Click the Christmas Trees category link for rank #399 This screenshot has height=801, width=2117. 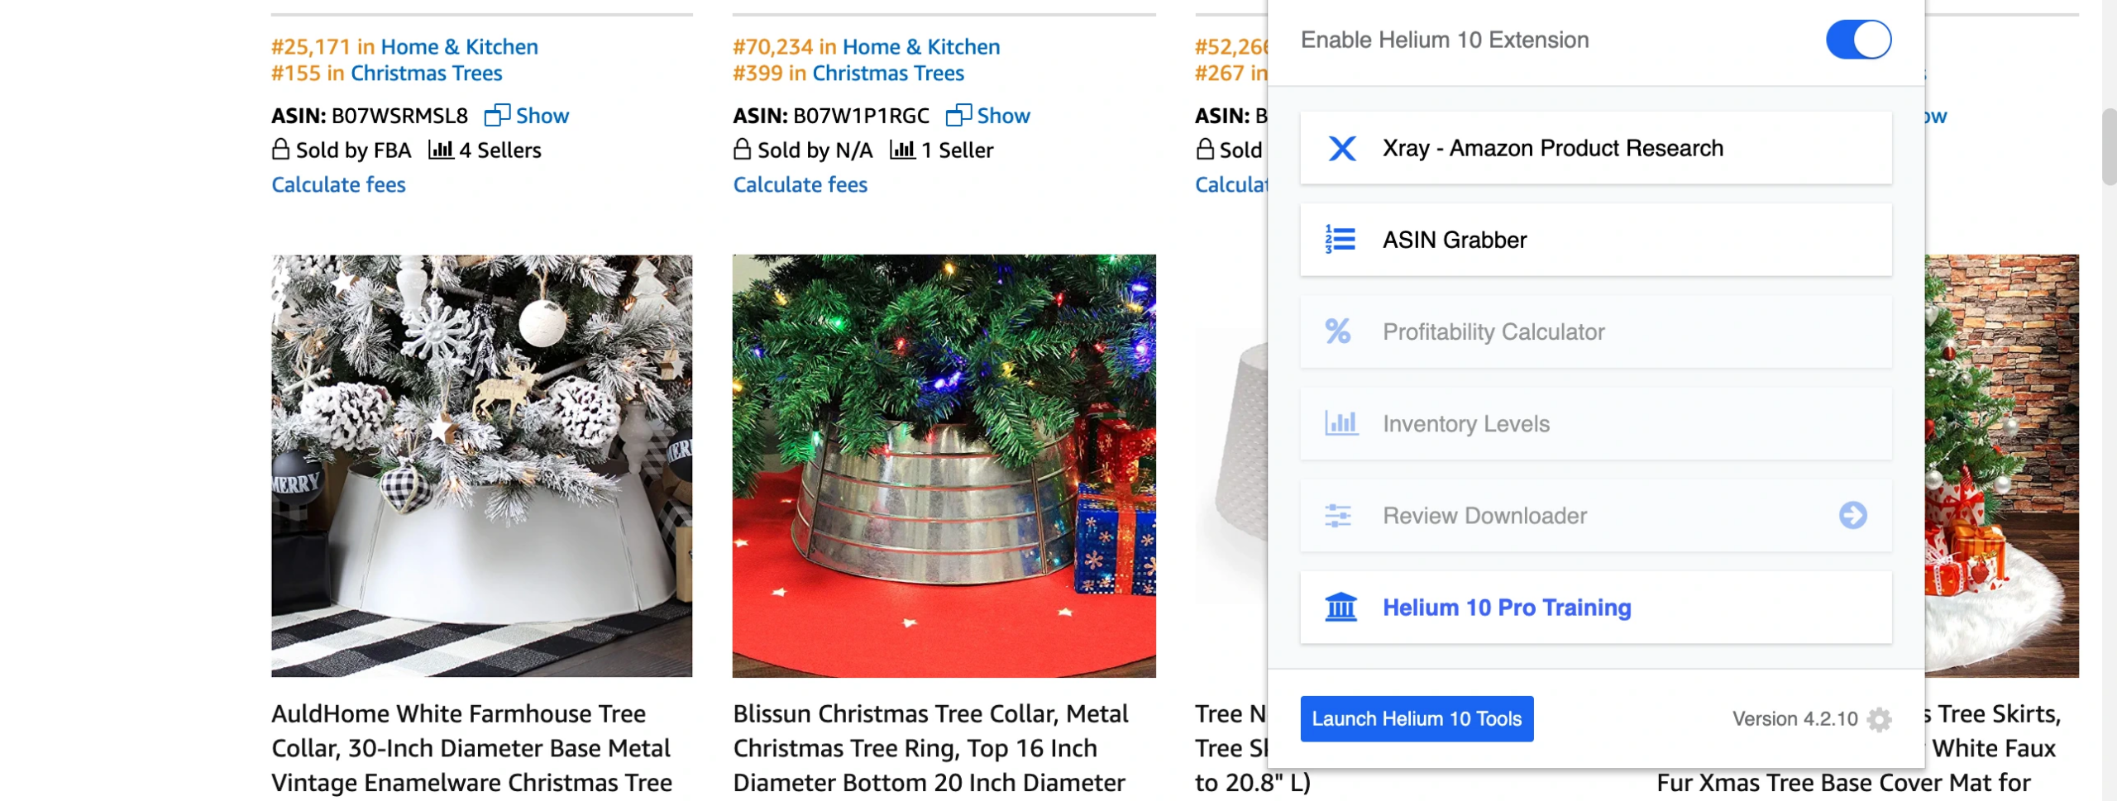887,74
